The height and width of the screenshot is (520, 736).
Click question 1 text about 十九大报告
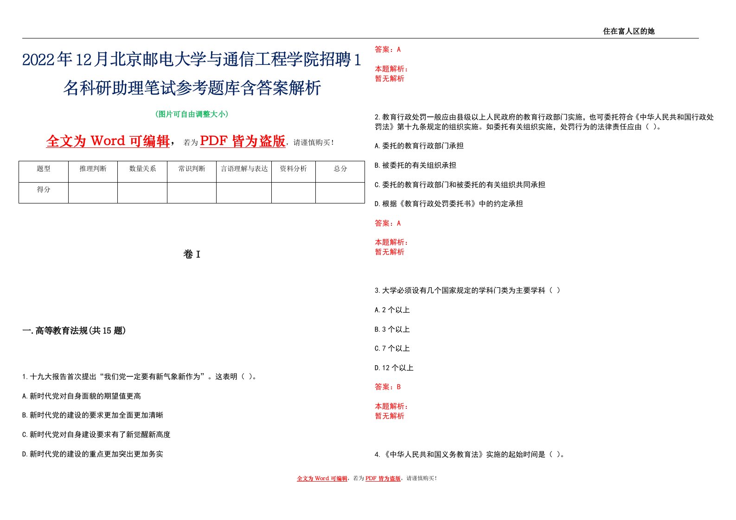140,377
